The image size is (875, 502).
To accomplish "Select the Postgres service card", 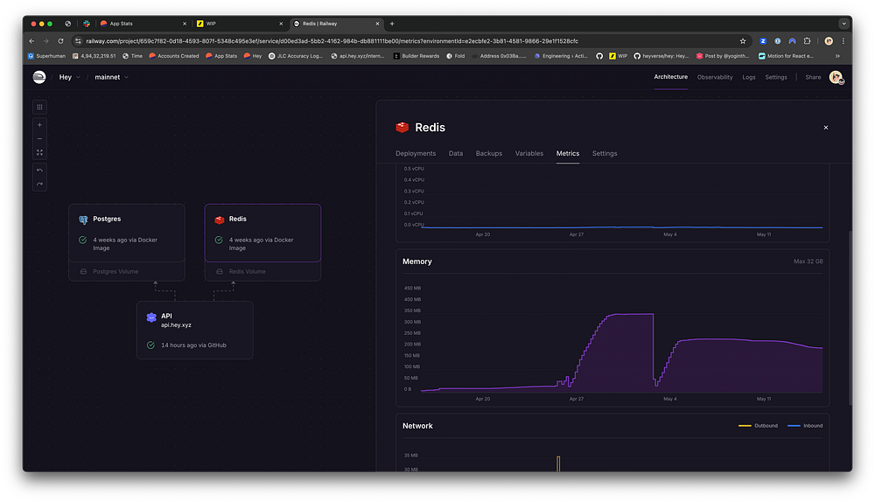I will point(127,232).
